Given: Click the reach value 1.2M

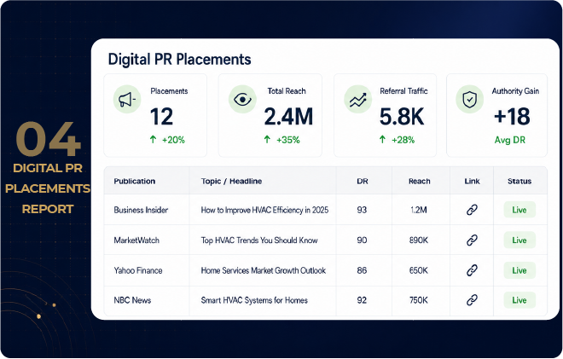Looking at the screenshot, I should click(419, 210).
